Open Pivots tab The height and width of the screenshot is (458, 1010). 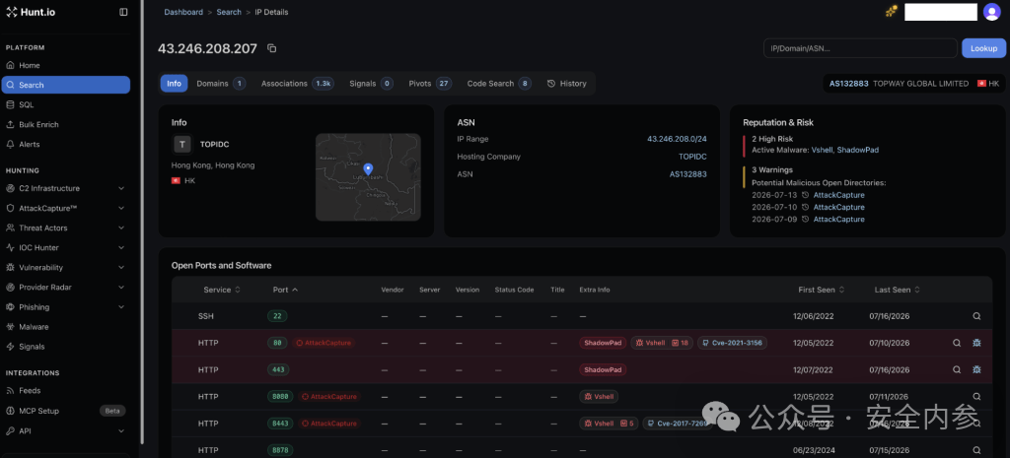tap(430, 84)
